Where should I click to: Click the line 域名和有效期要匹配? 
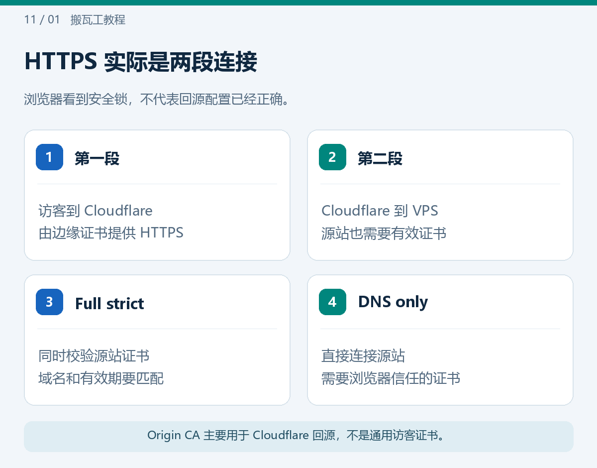point(101,378)
